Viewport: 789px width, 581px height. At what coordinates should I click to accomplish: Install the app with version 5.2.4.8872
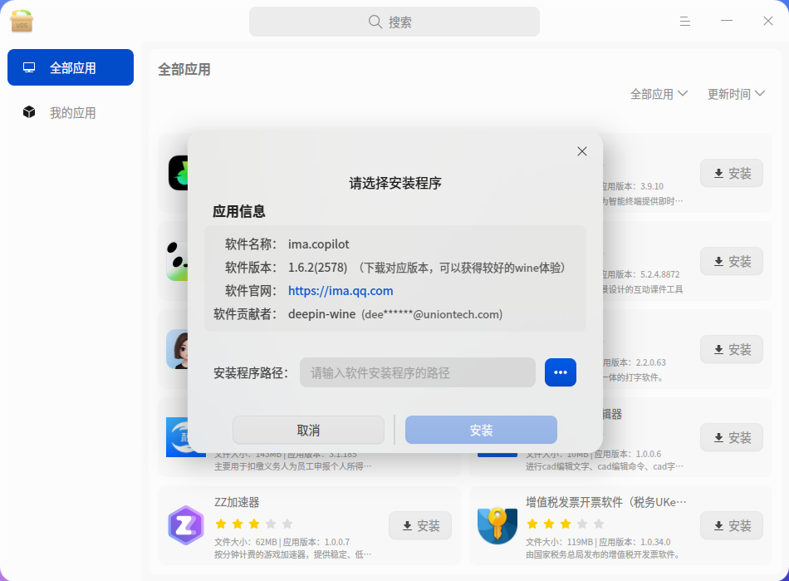(x=732, y=261)
